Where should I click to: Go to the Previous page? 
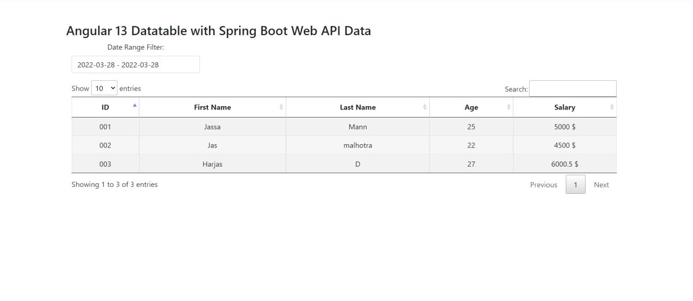point(543,185)
